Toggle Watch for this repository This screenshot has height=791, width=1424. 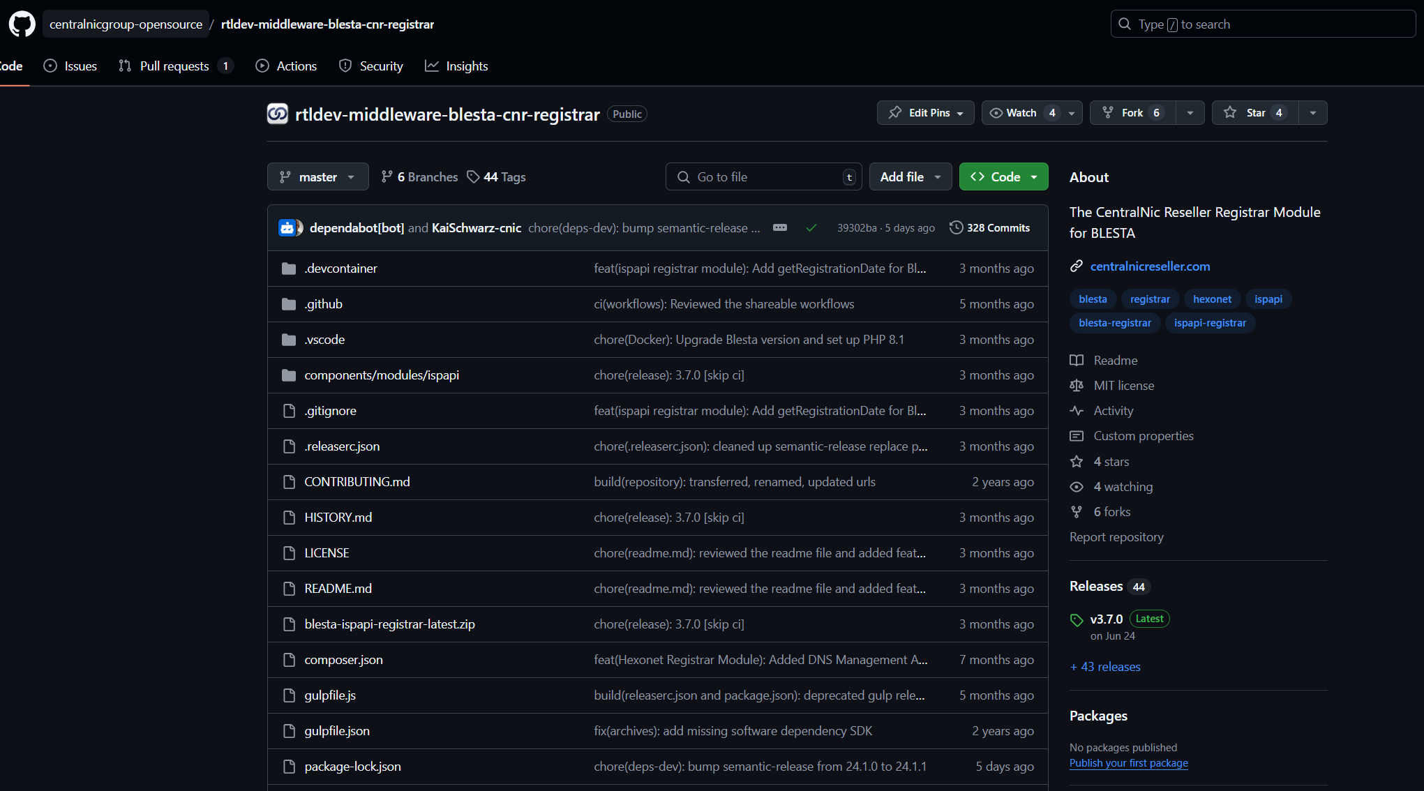coord(1023,112)
